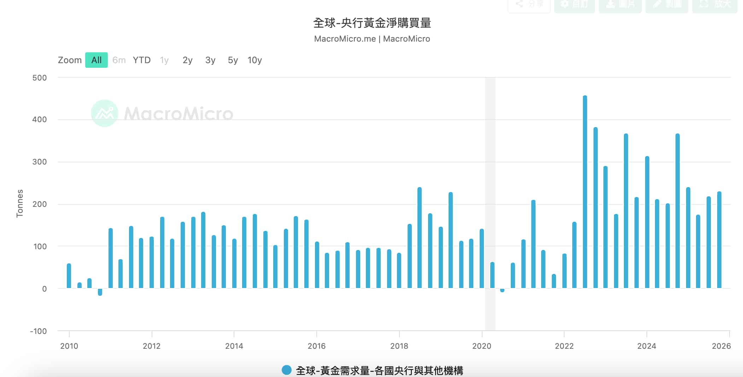Set zoom range to YTD

pyautogui.click(x=142, y=60)
